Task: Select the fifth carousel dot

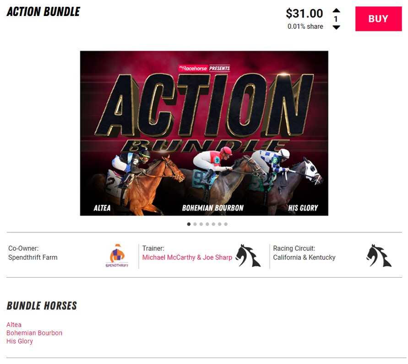Action: (x=213, y=224)
